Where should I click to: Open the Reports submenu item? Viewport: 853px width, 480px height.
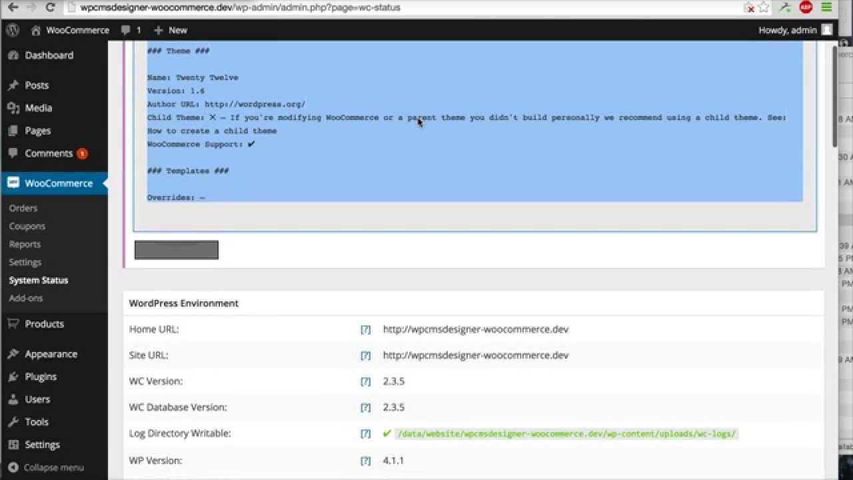(25, 244)
